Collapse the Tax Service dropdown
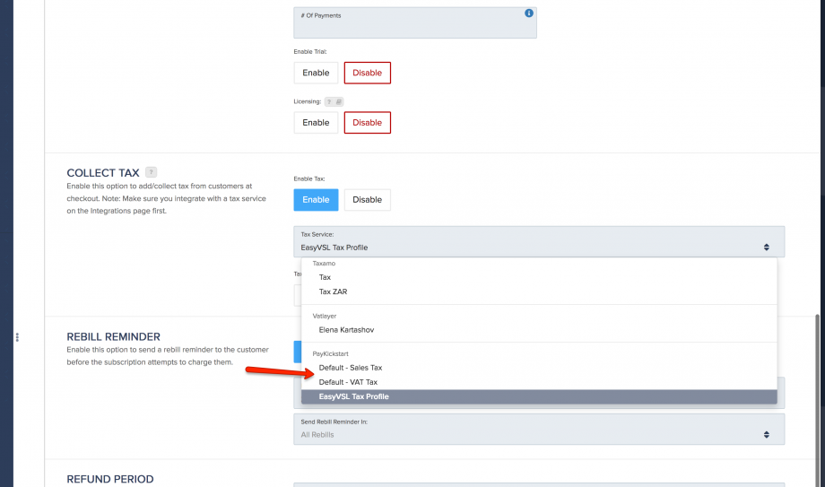 pos(538,242)
